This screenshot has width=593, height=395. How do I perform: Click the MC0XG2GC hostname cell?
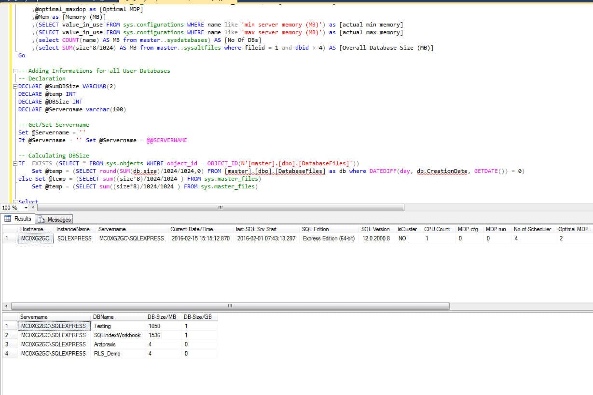point(35,238)
